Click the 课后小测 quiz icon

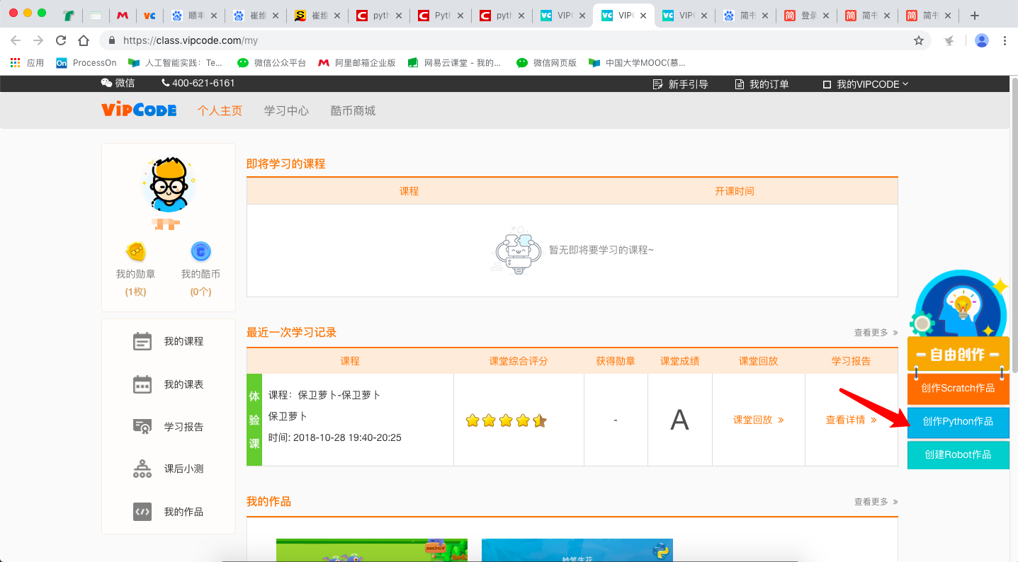pos(142,469)
